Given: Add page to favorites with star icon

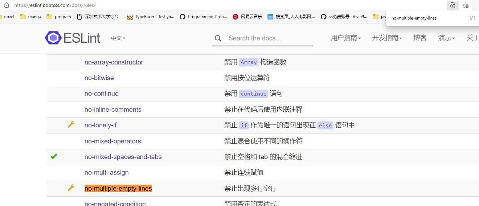Looking at the screenshot, I should (466, 5).
